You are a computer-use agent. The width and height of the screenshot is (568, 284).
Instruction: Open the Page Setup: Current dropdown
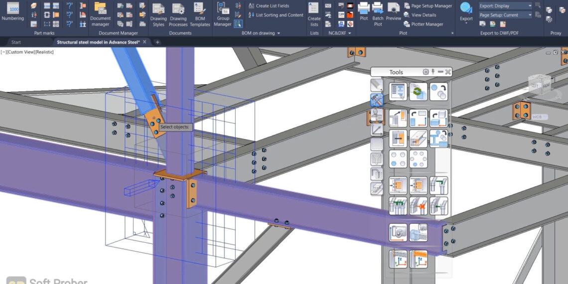pos(505,15)
